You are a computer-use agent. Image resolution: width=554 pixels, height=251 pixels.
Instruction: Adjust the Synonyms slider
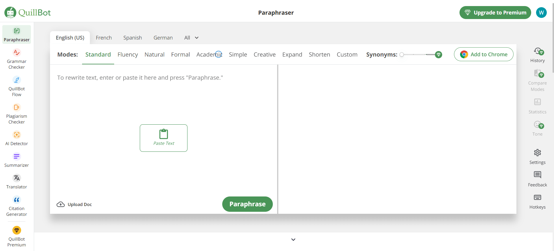pos(420,55)
